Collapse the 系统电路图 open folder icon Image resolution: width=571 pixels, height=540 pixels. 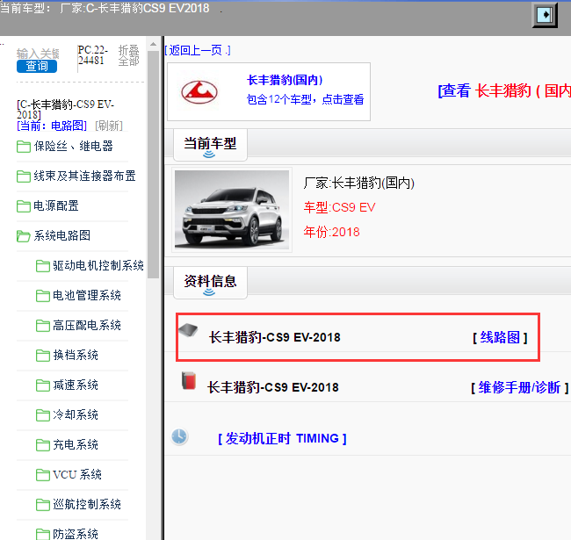pyautogui.click(x=24, y=236)
